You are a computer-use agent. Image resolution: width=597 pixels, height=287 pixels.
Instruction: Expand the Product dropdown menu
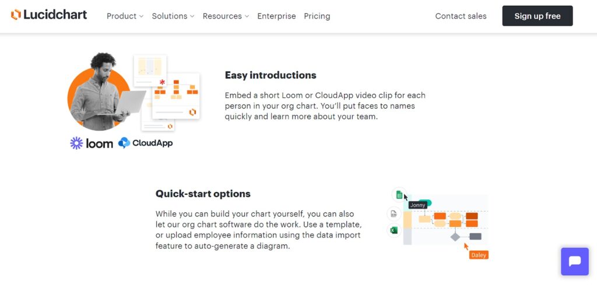point(125,16)
